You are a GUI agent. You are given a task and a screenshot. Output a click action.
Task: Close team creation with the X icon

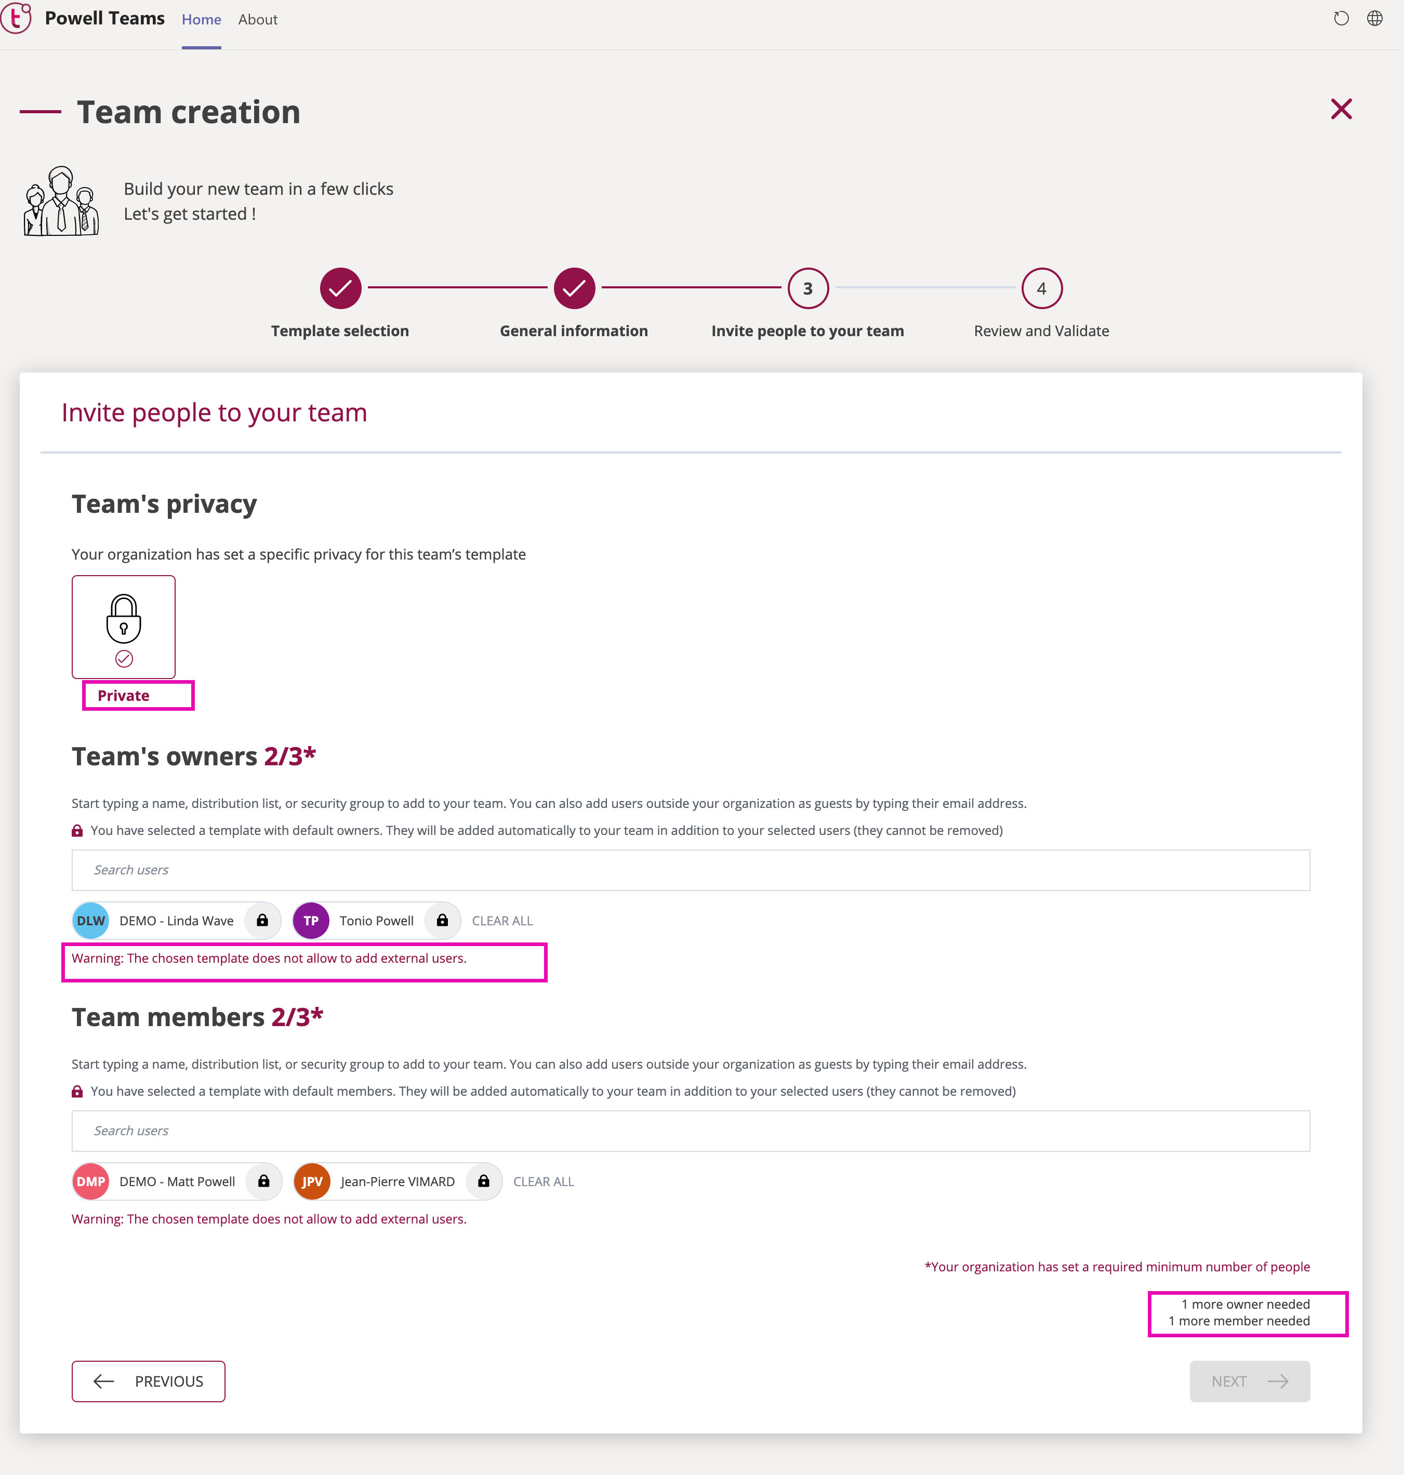tap(1341, 109)
